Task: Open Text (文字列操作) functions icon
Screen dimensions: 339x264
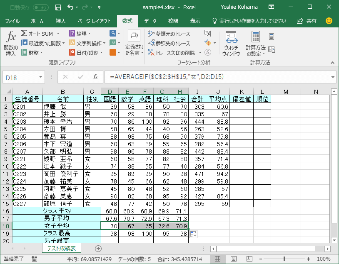Action: 72,43
